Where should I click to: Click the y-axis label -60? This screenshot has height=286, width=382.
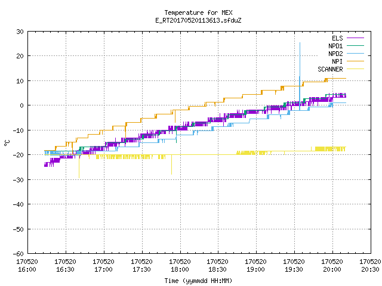coord(19,254)
